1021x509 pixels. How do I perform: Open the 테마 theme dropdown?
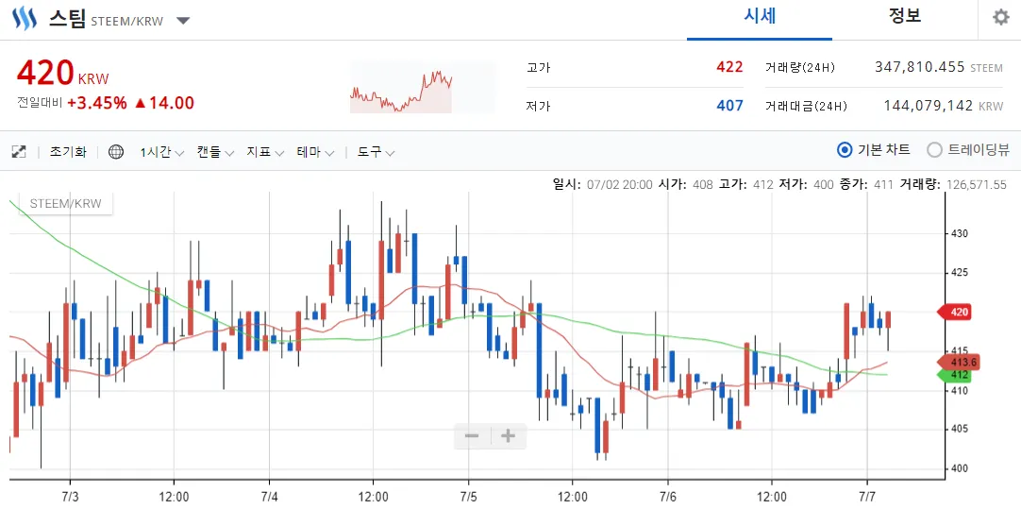coord(315,152)
